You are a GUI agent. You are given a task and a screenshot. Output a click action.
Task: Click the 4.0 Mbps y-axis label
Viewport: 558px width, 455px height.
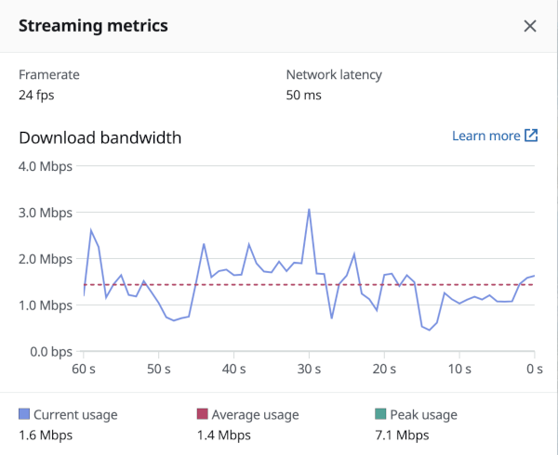click(46, 167)
